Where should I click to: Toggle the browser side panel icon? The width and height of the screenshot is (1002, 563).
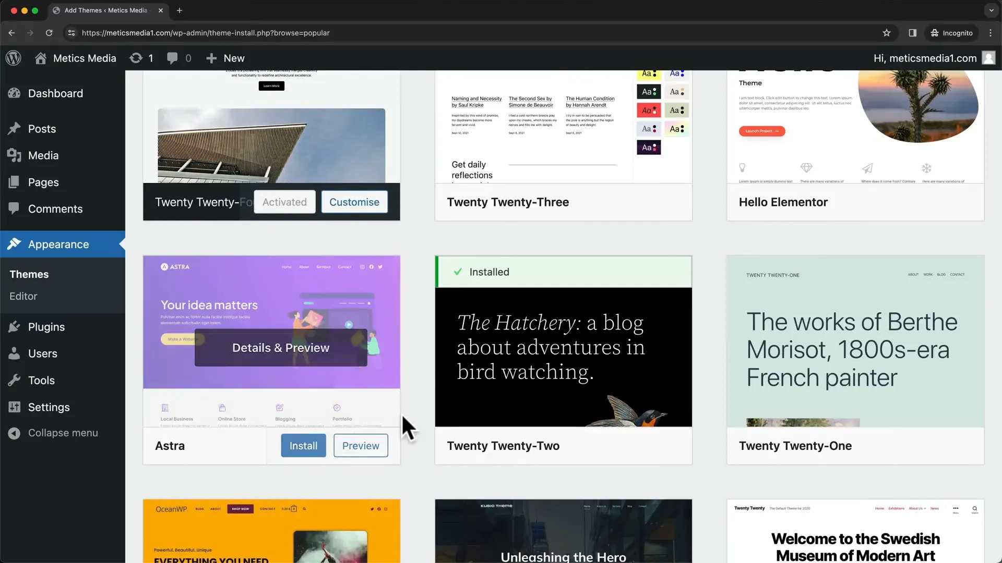(x=913, y=33)
